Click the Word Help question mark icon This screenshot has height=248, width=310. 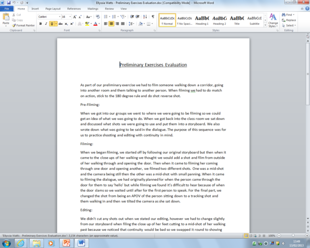pyautogui.click(x=307, y=8)
